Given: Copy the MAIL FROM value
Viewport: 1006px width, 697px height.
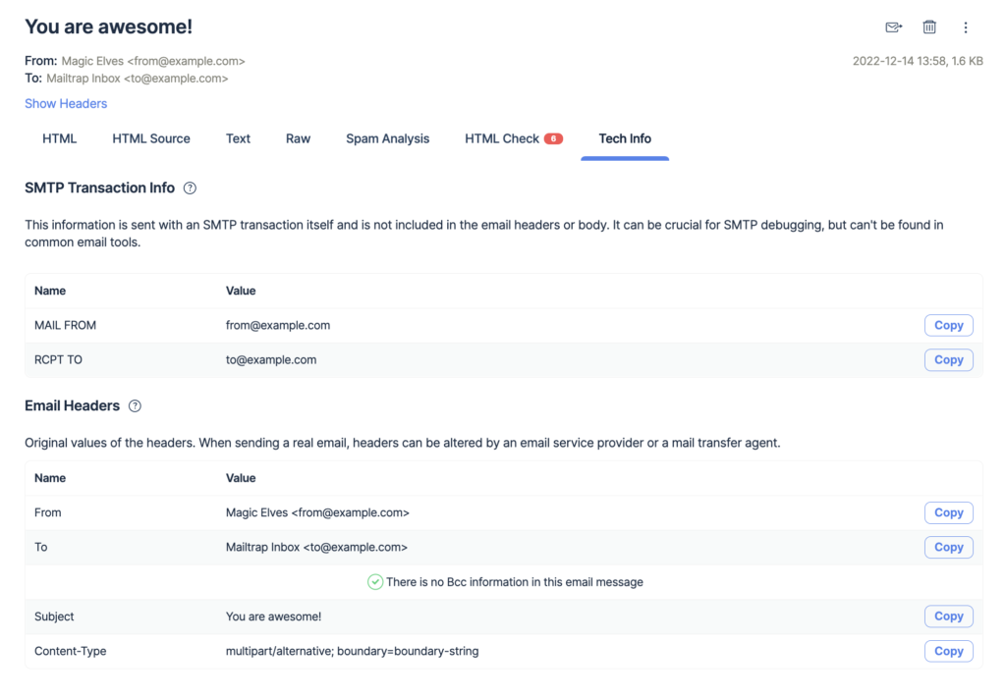Looking at the screenshot, I should click(x=947, y=325).
